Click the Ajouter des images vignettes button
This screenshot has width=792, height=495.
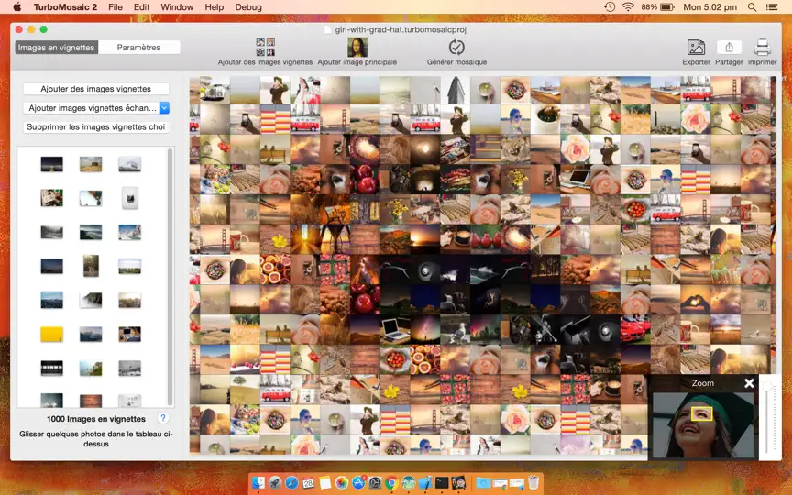point(96,89)
